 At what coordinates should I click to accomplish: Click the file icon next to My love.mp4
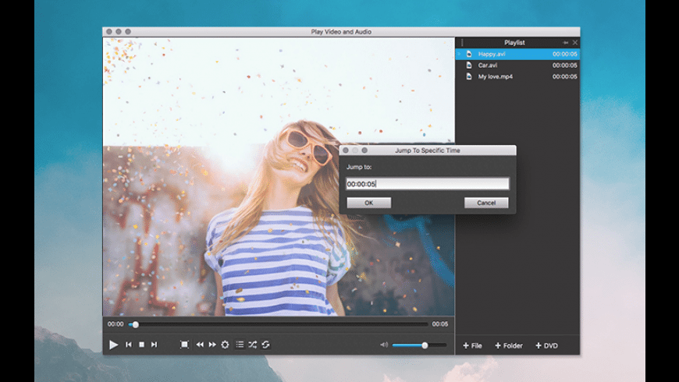tap(469, 76)
